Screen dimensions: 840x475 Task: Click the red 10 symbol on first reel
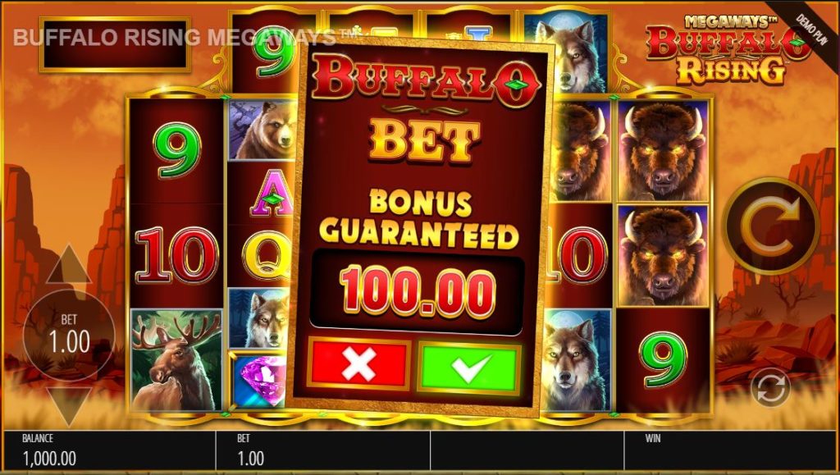click(176, 255)
